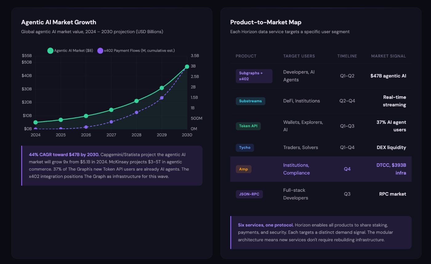The width and height of the screenshot is (431, 264).
Task: Click the Product-to-Market Map heading
Action: [x=266, y=22]
